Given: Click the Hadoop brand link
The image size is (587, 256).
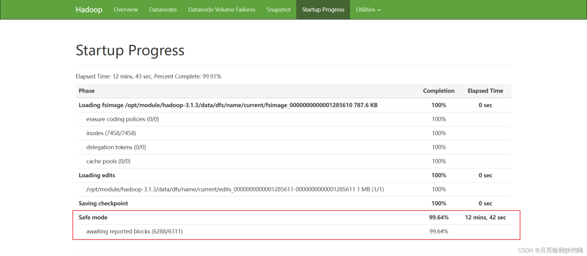Looking at the screenshot, I should [x=89, y=10].
